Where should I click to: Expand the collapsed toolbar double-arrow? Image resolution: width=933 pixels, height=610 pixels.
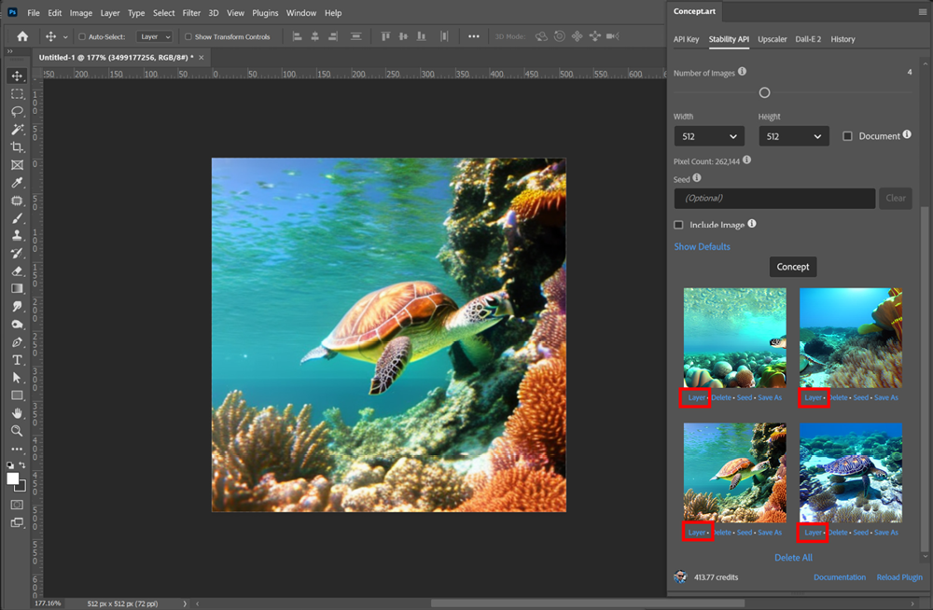[x=9, y=52]
